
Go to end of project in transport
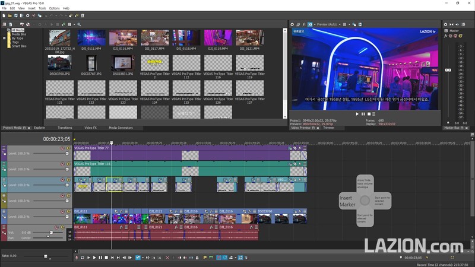click(118, 258)
